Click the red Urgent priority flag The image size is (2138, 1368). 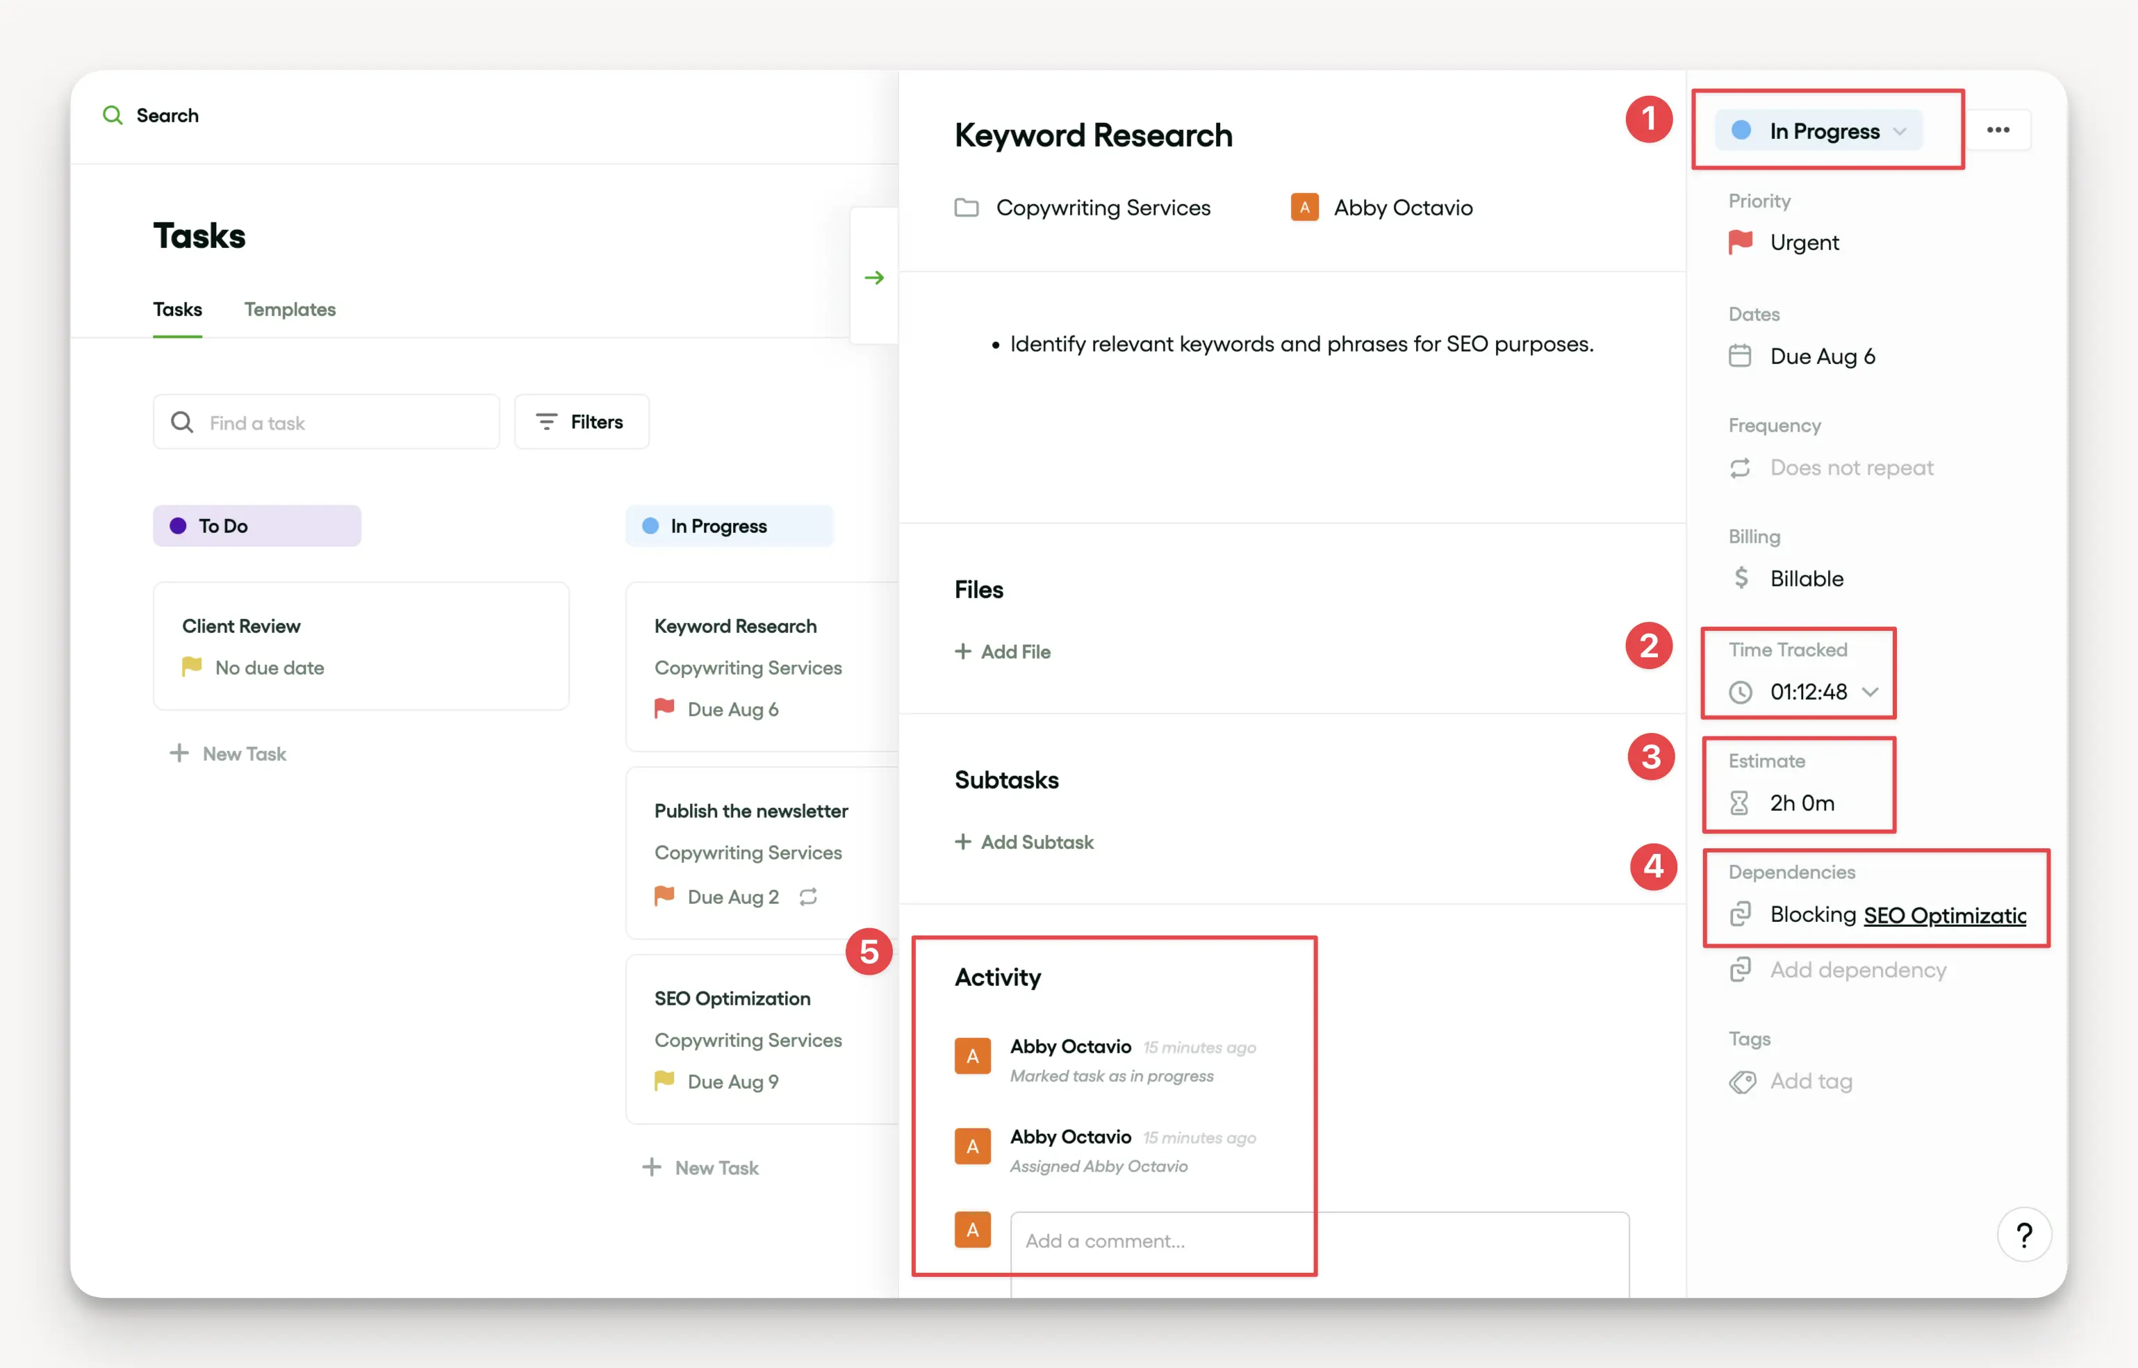(x=1740, y=242)
